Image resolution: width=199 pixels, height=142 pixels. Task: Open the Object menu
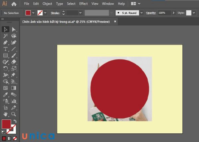47,4
